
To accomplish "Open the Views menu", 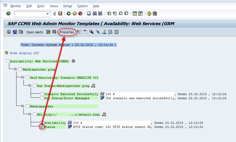I will coord(54,6).
